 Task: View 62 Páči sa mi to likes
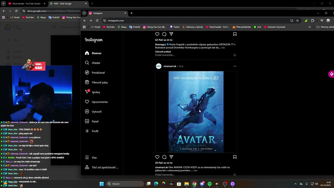click(164, 40)
